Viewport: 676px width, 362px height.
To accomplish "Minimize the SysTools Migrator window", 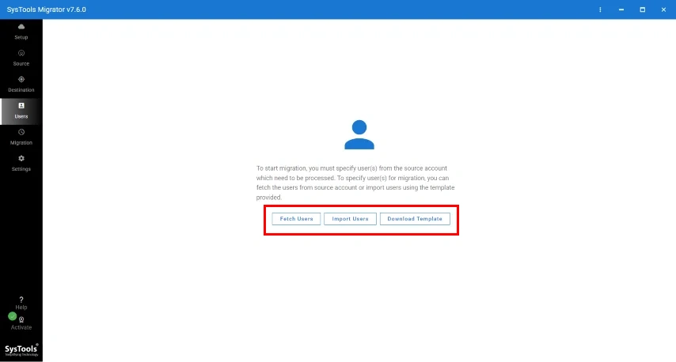I will click(x=621, y=9).
